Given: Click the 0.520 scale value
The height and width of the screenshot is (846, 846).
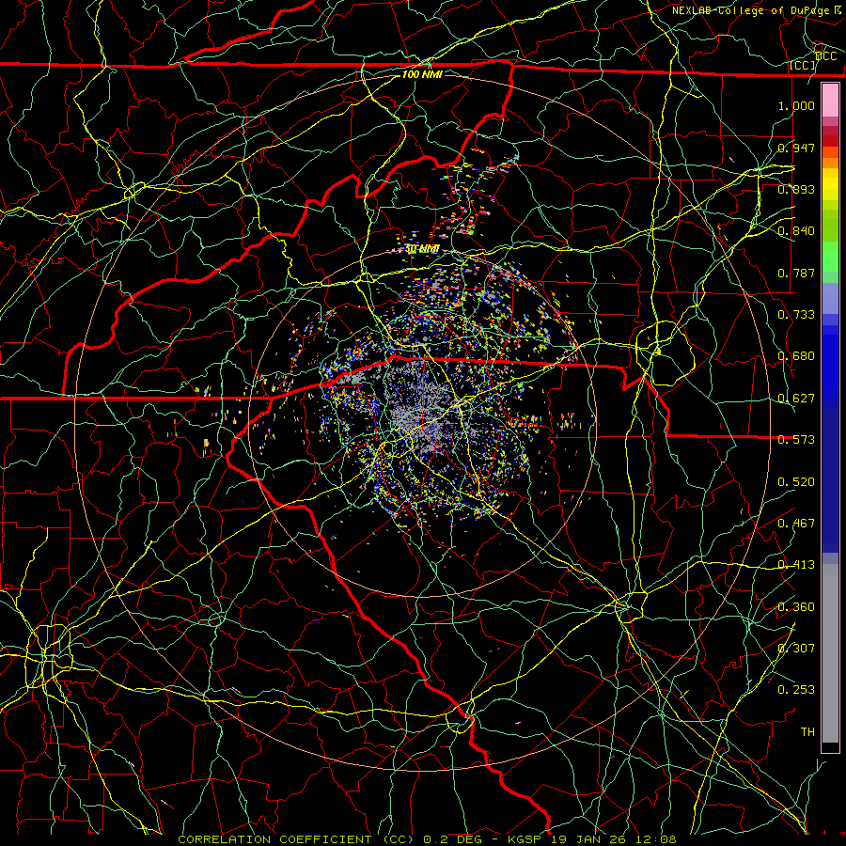Looking at the screenshot, I should point(796,482).
